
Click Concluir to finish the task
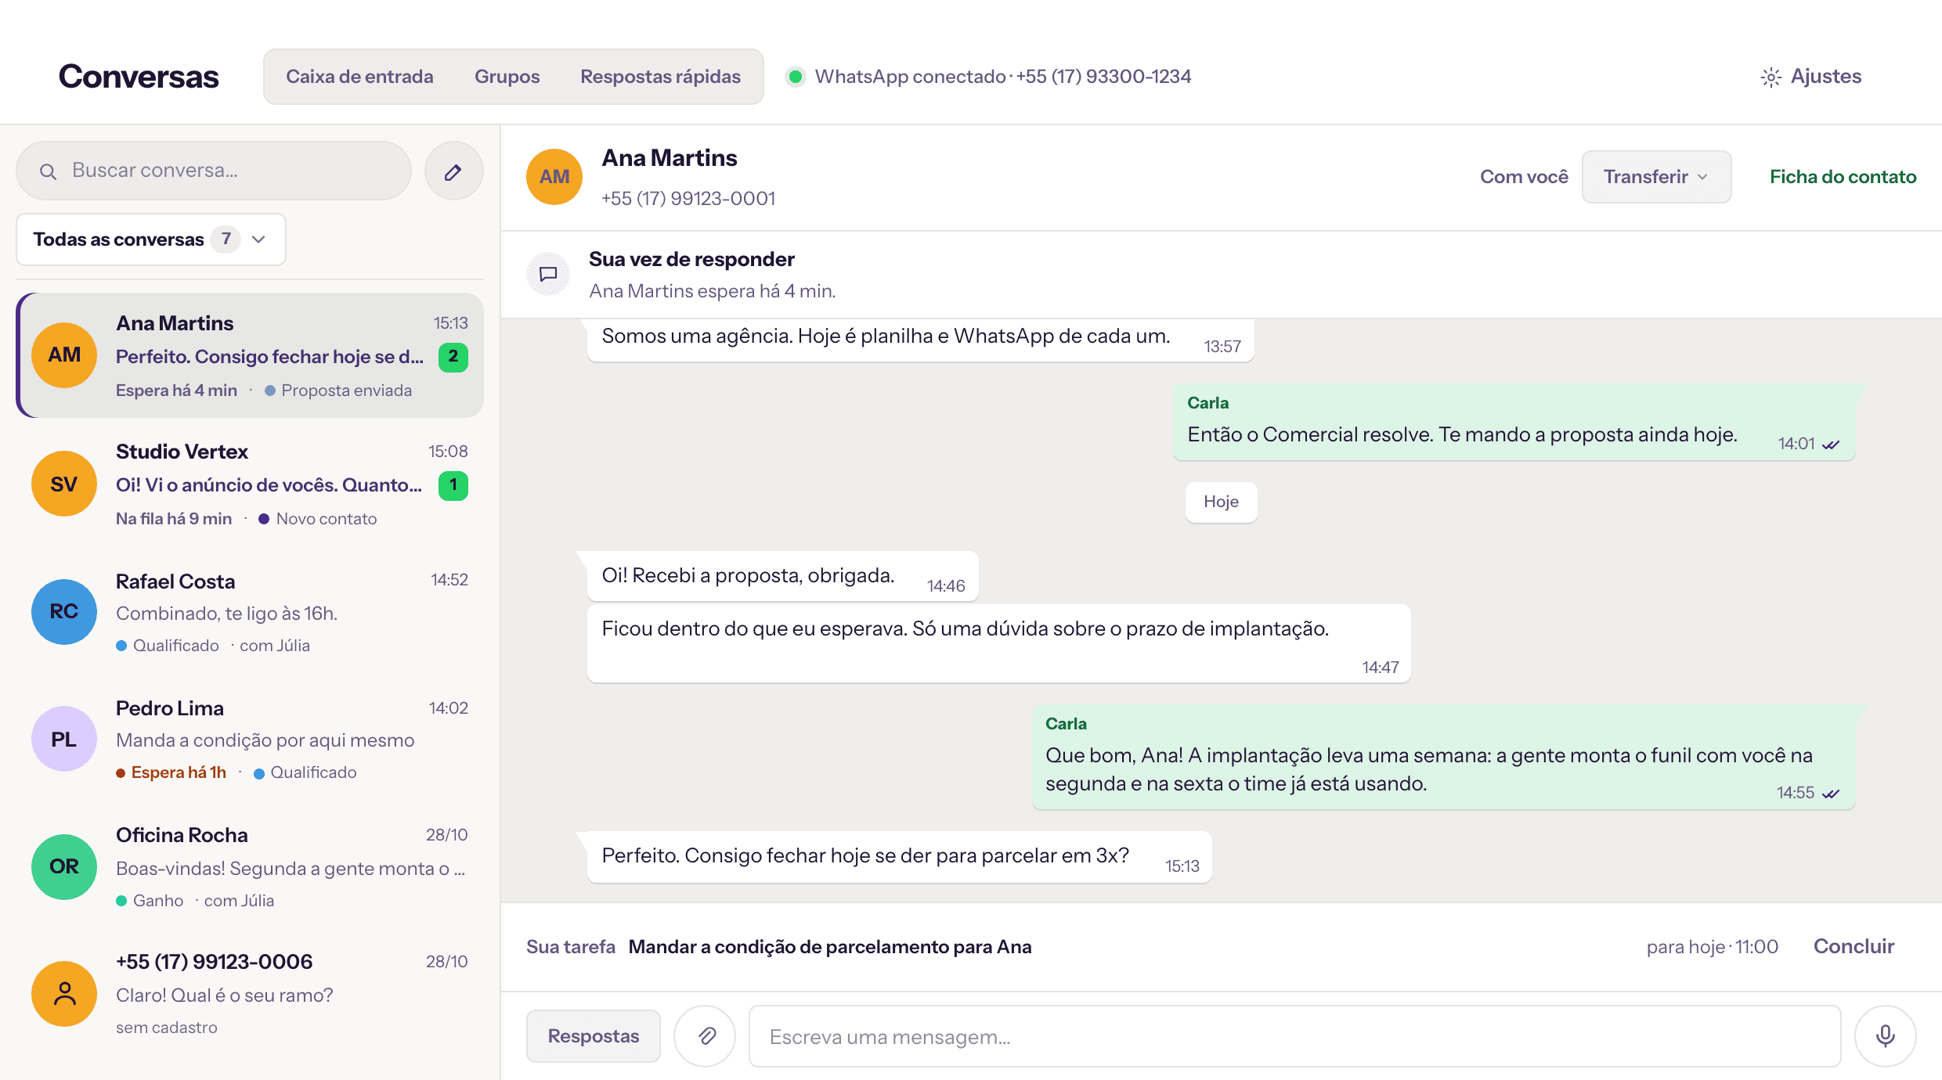[1854, 946]
